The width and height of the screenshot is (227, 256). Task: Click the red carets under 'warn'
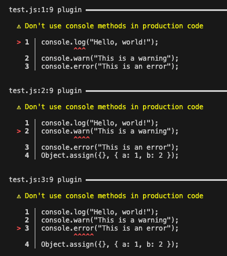[x=82, y=138]
